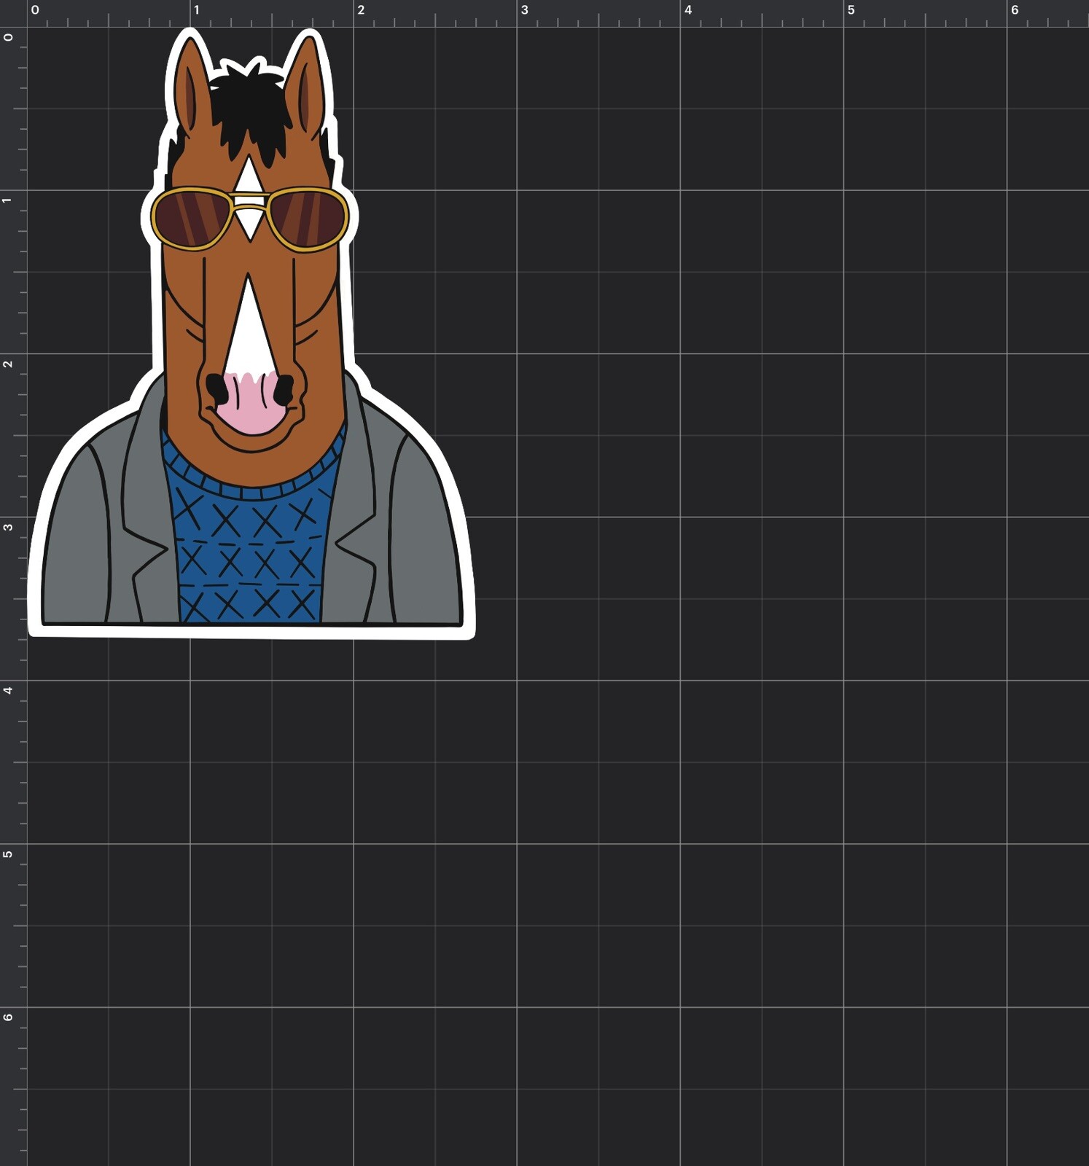Click the "5" mark on horizontal ruler

point(851,10)
